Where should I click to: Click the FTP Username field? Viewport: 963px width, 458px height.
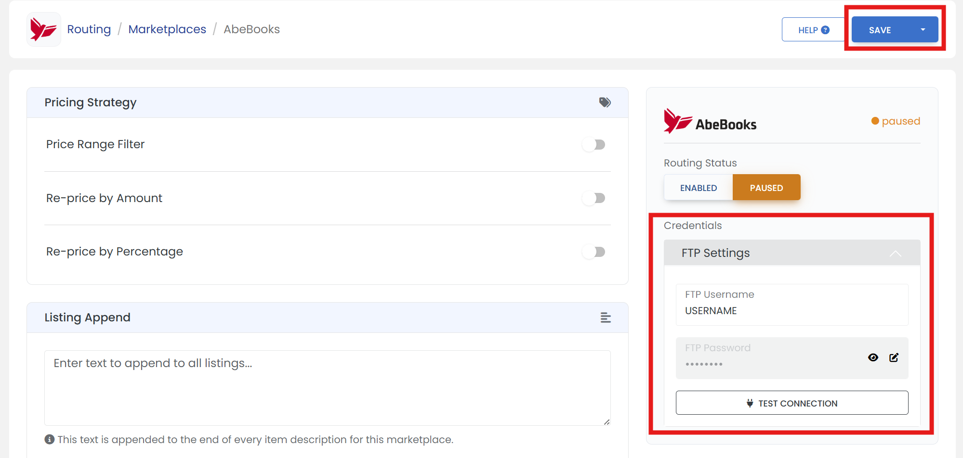792,305
